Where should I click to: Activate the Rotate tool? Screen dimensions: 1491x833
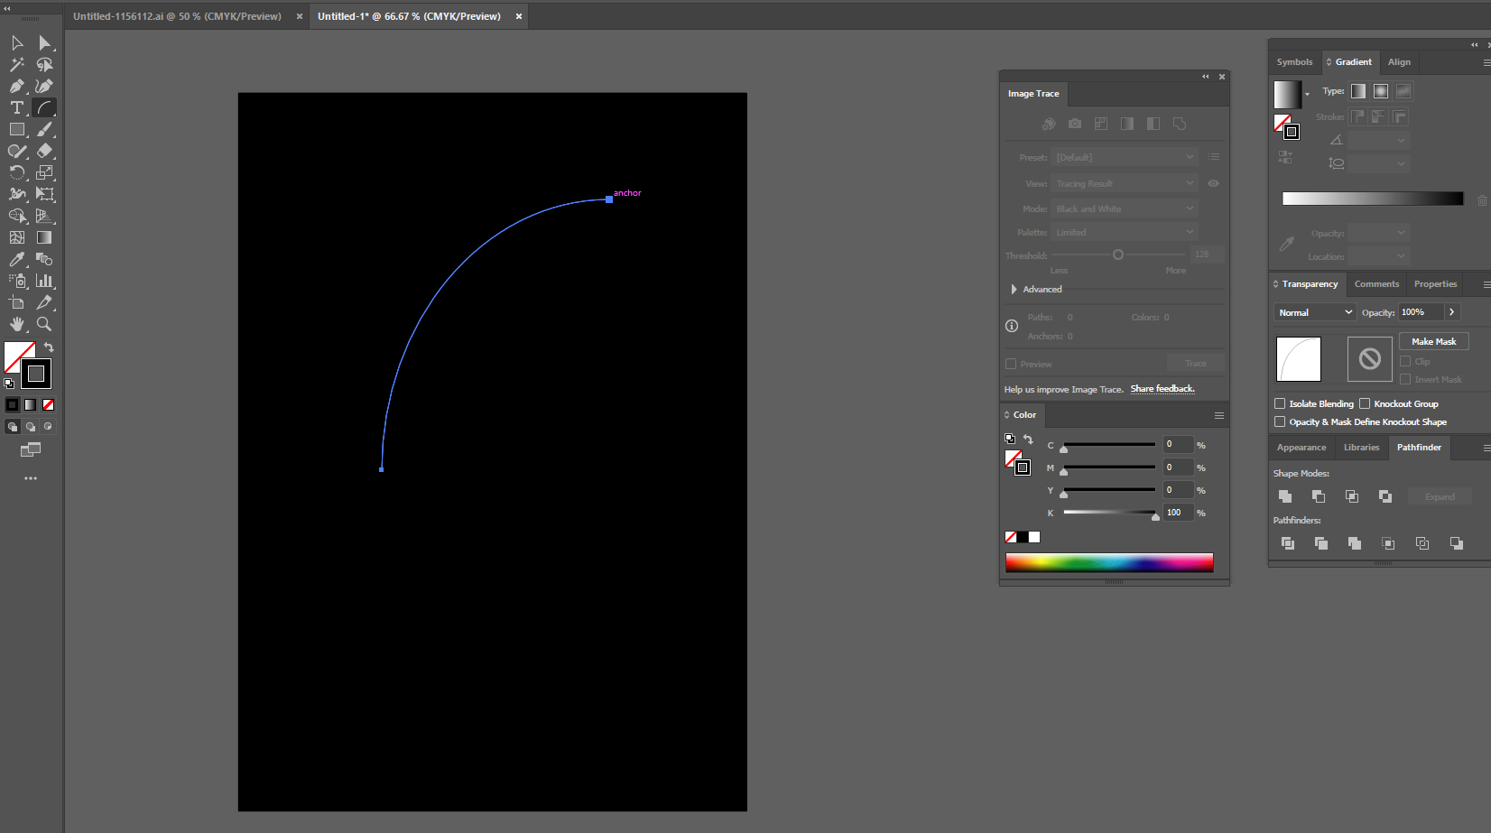click(x=17, y=172)
